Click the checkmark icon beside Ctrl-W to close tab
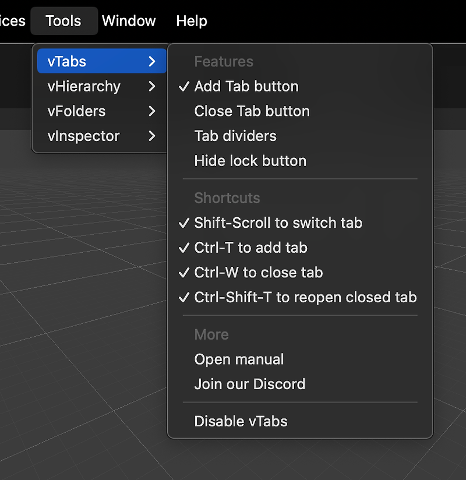The width and height of the screenshot is (466, 480). coord(184,273)
